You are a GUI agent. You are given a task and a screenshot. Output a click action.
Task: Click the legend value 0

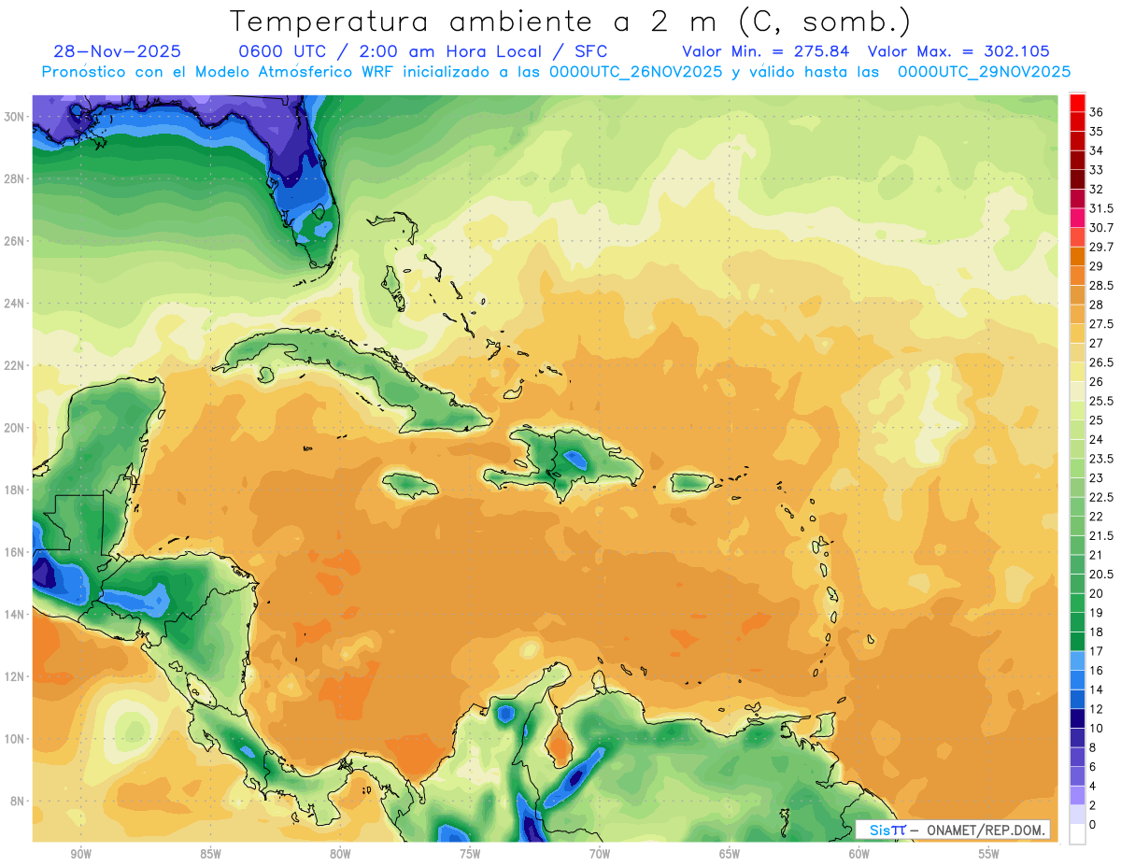pyautogui.click(x=1093, y=824)
